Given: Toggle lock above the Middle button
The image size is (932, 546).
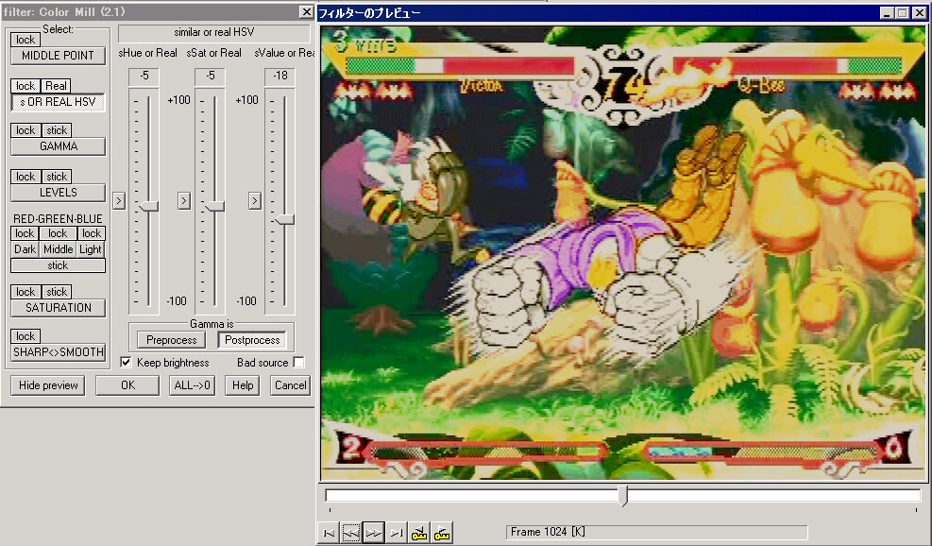Looking at the screenshot, I should click(x=58, y=233).
